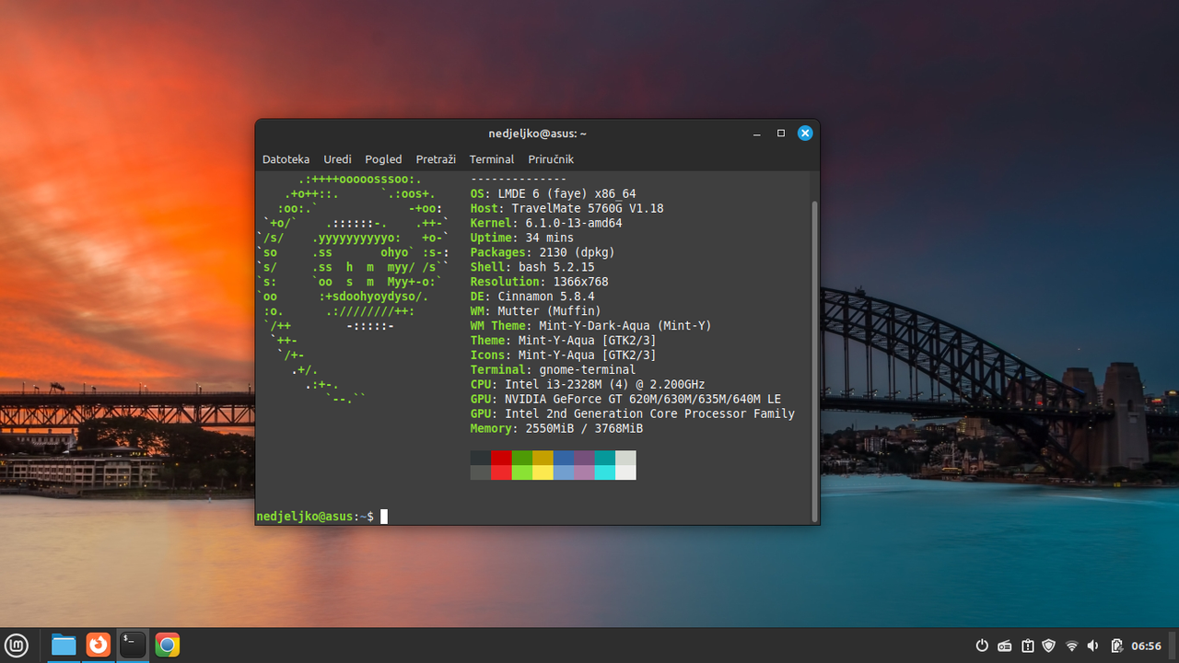Open the Terminal menu in menu bar

coord(492,159)
